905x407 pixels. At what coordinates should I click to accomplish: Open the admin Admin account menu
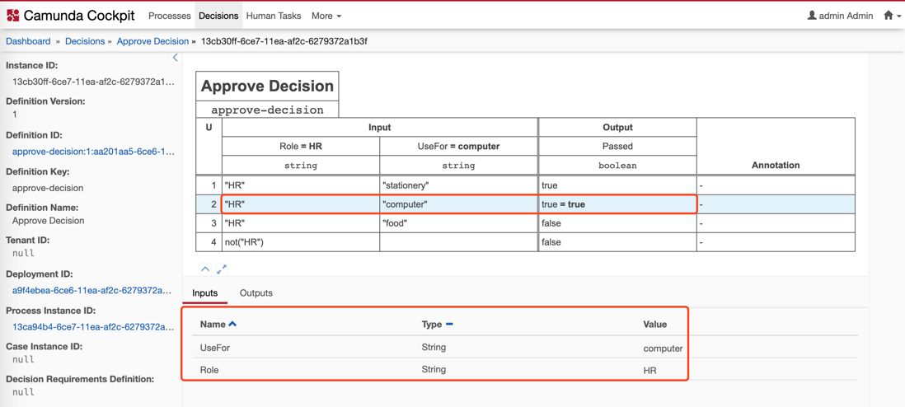840,16
